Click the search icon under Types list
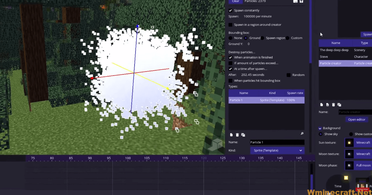The width and height of the screenshot is (372, 195). click(302, 134)
